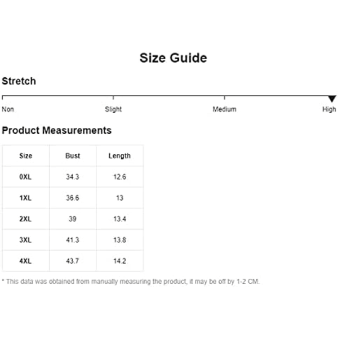The height and width of the screenshot is (338, 338).
Task: Click the 1XL size row label
Action: point(25,198)
